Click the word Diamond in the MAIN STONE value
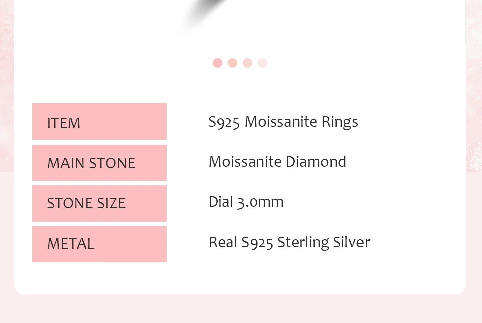482x323 pixels. click(x=316, y=162)
